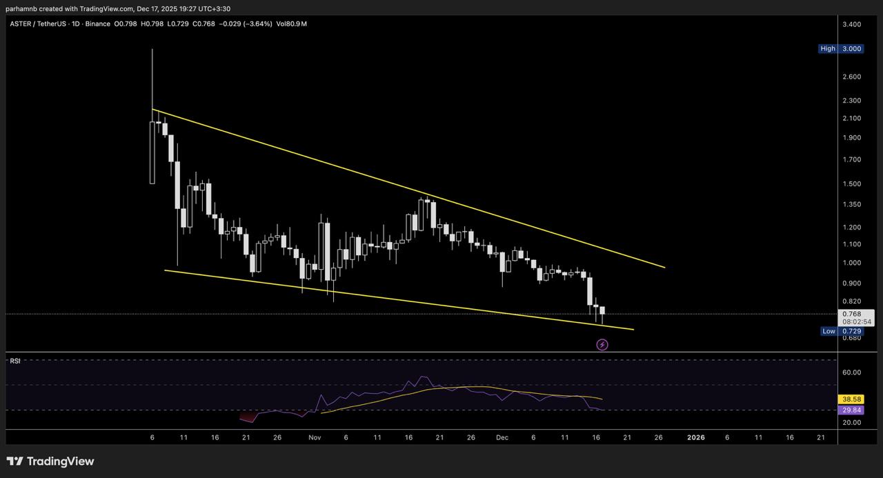Click the tall first candle's upper wick
The width and height of the screenshot is (883, 478).
[x=152, y=83]
